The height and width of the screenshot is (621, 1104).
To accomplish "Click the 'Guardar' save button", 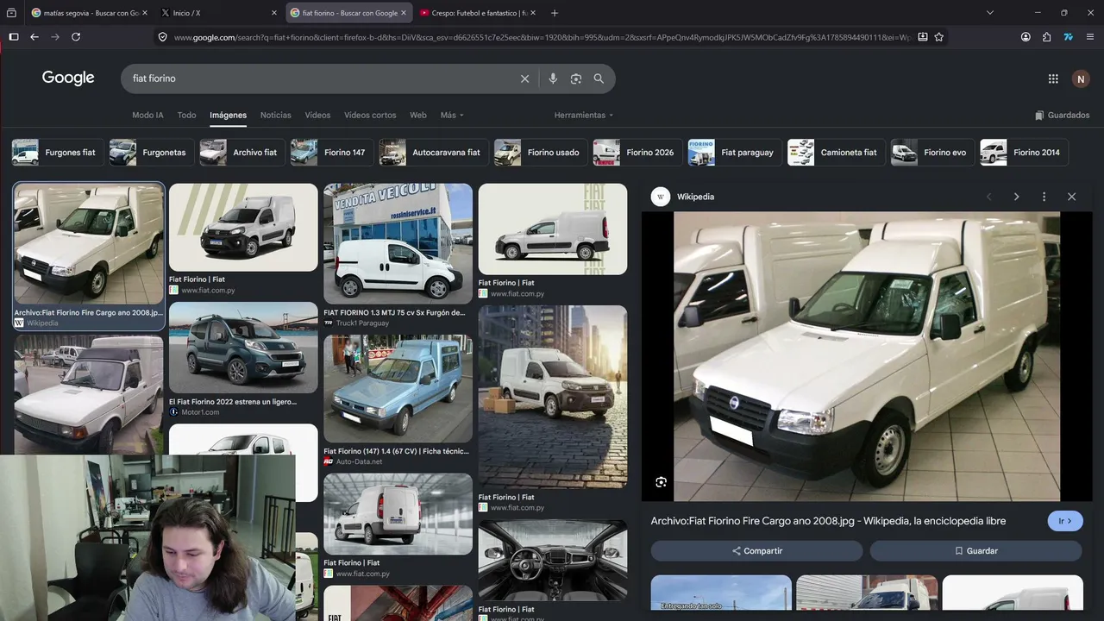I will (976, 551).
